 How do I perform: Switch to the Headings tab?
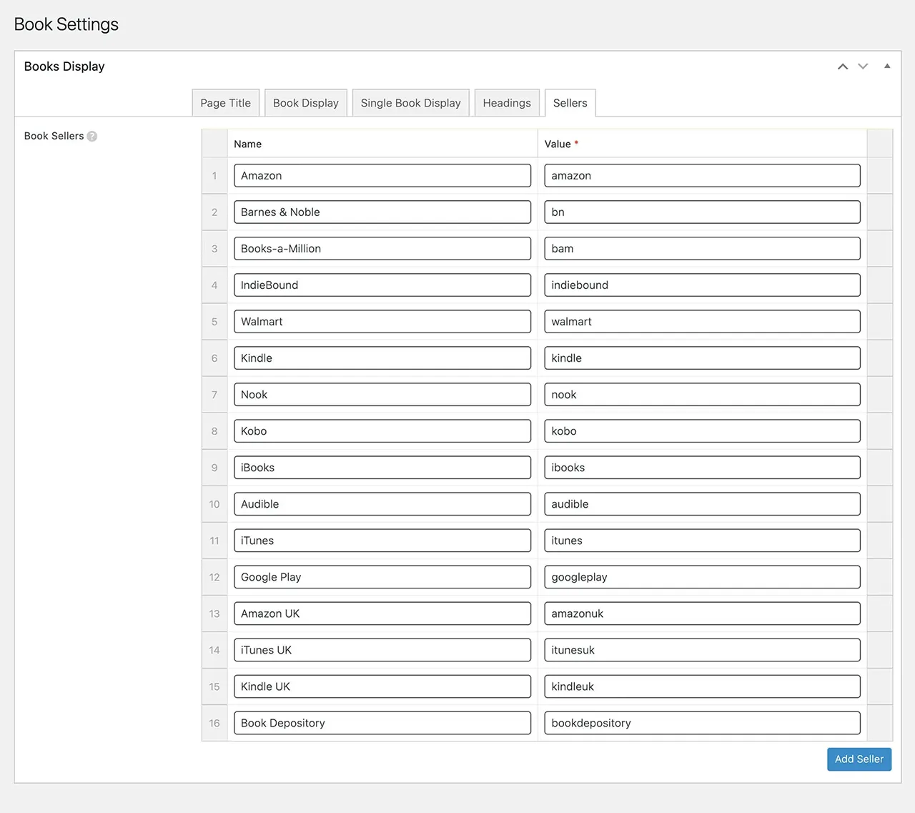[x=507, y=102]
